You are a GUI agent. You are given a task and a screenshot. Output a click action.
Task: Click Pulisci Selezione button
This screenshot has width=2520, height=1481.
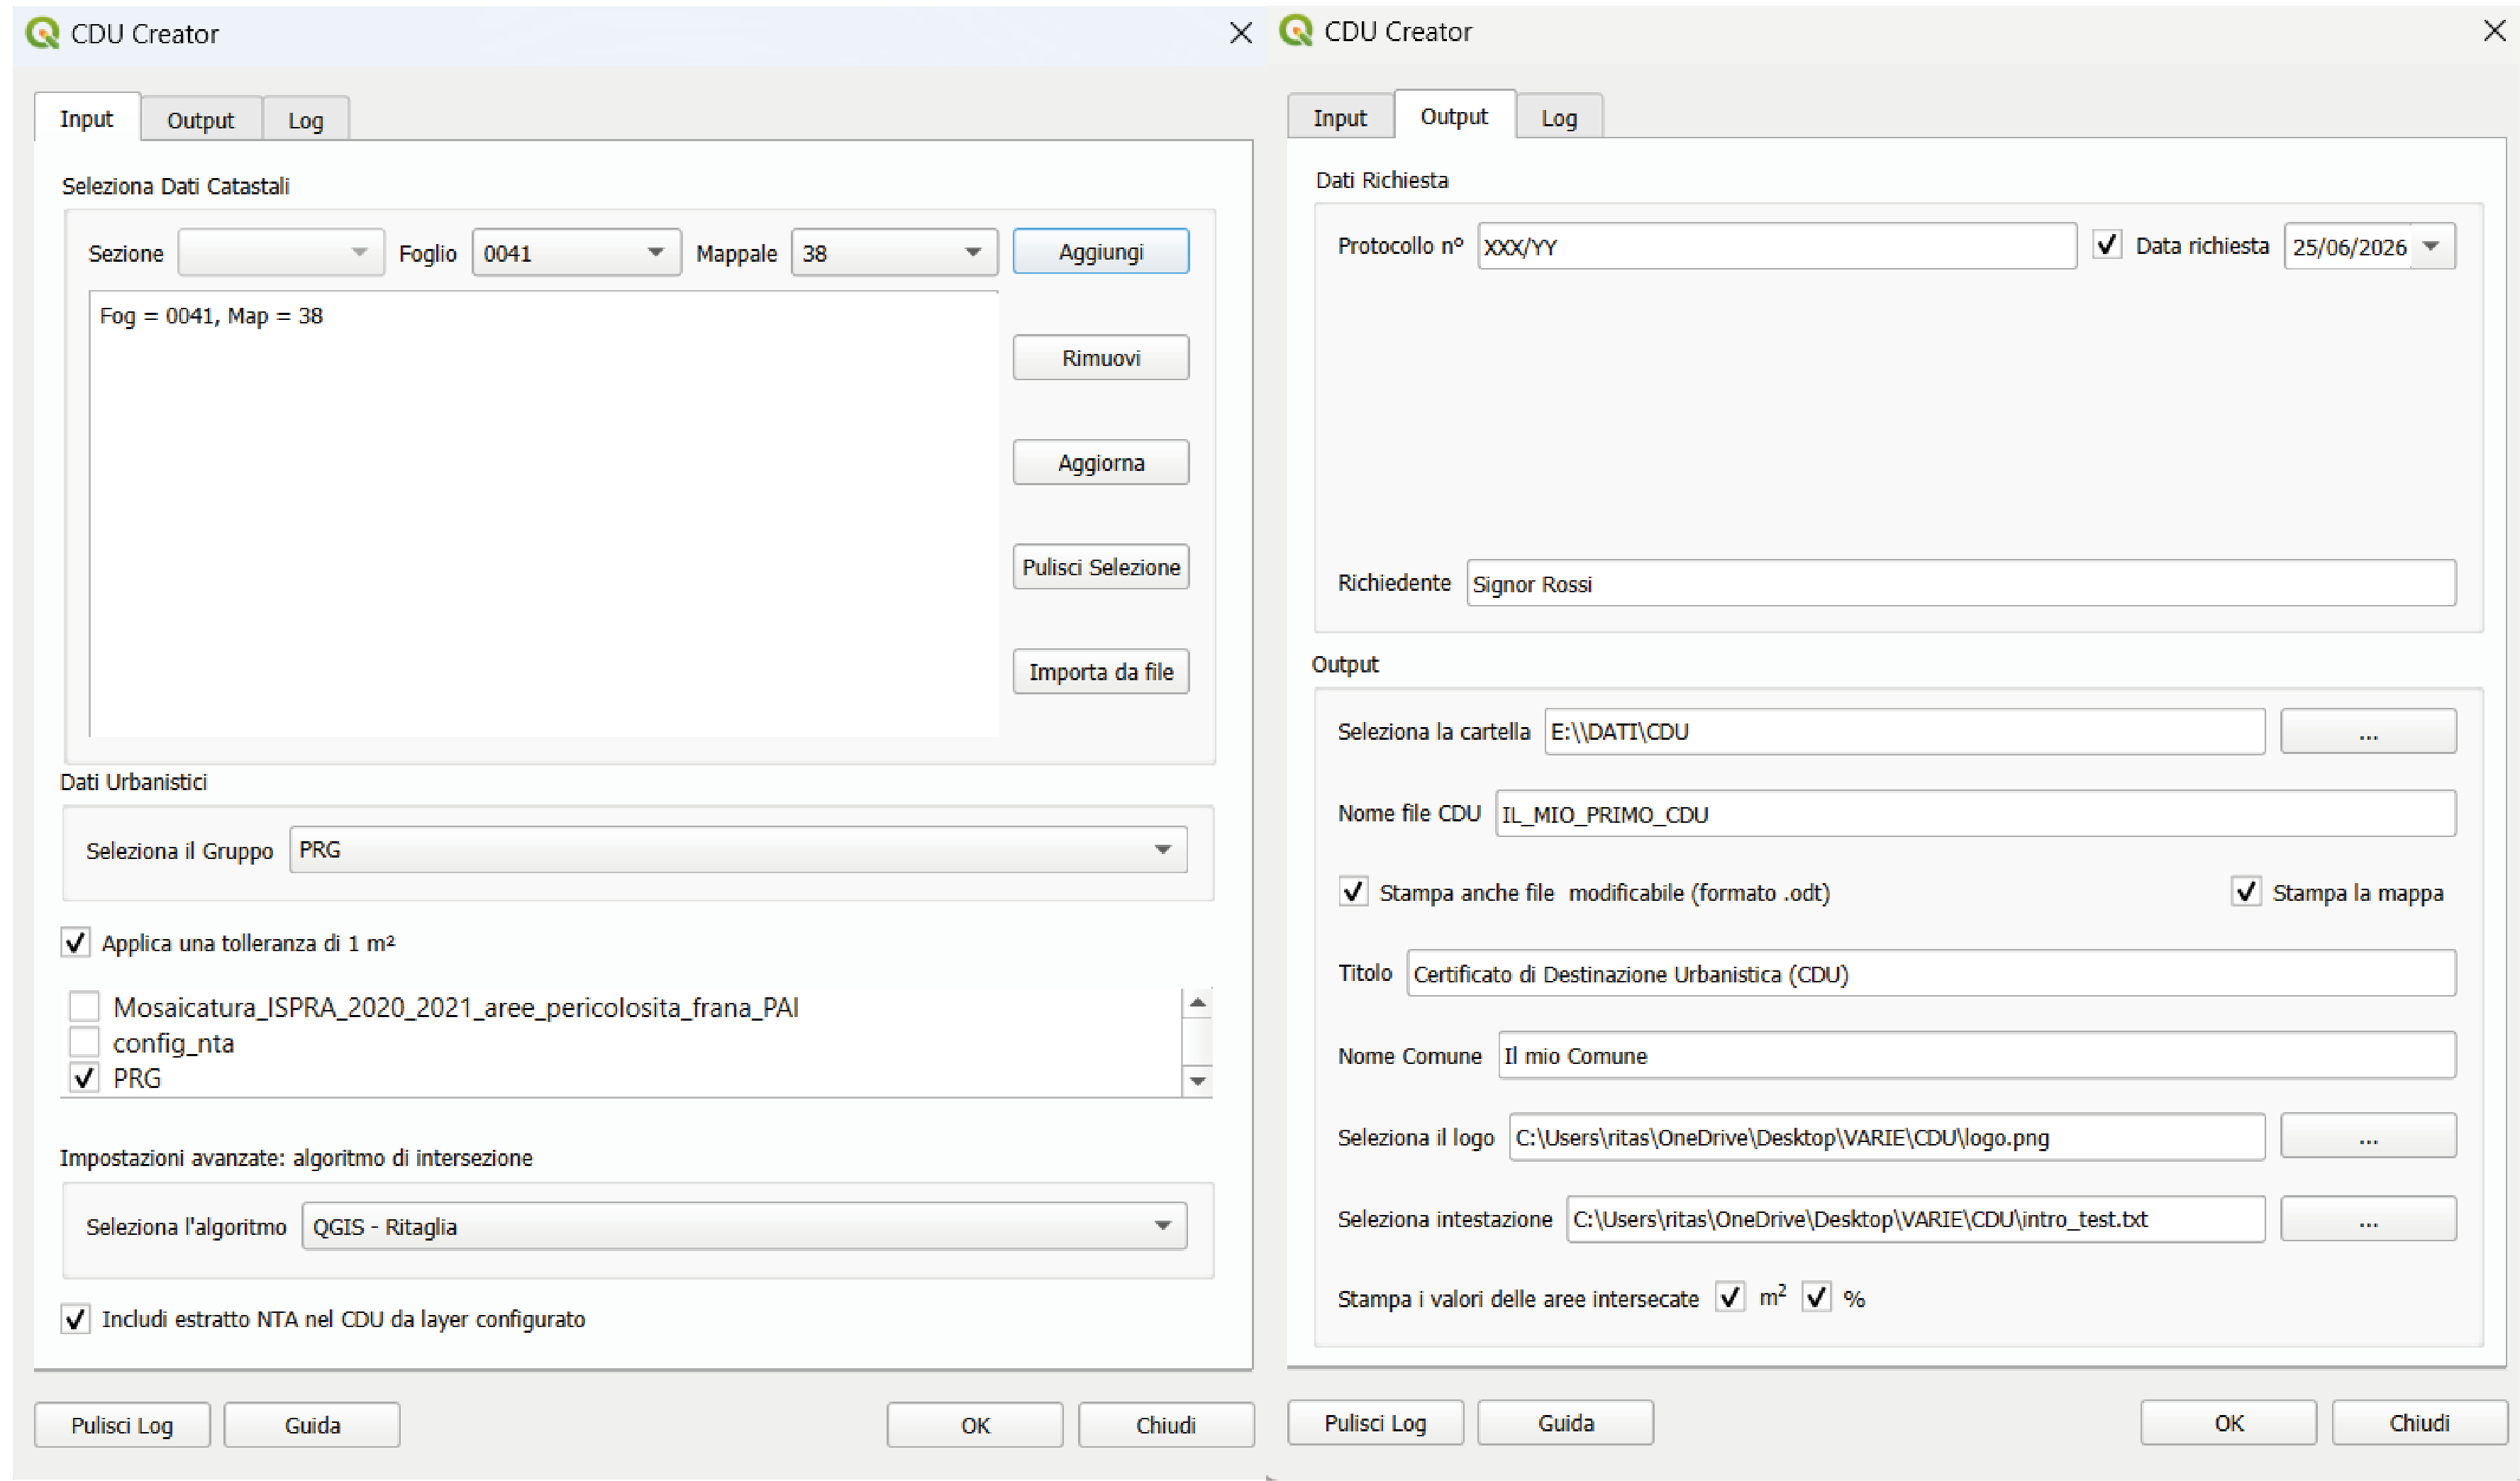[1101, 566]
